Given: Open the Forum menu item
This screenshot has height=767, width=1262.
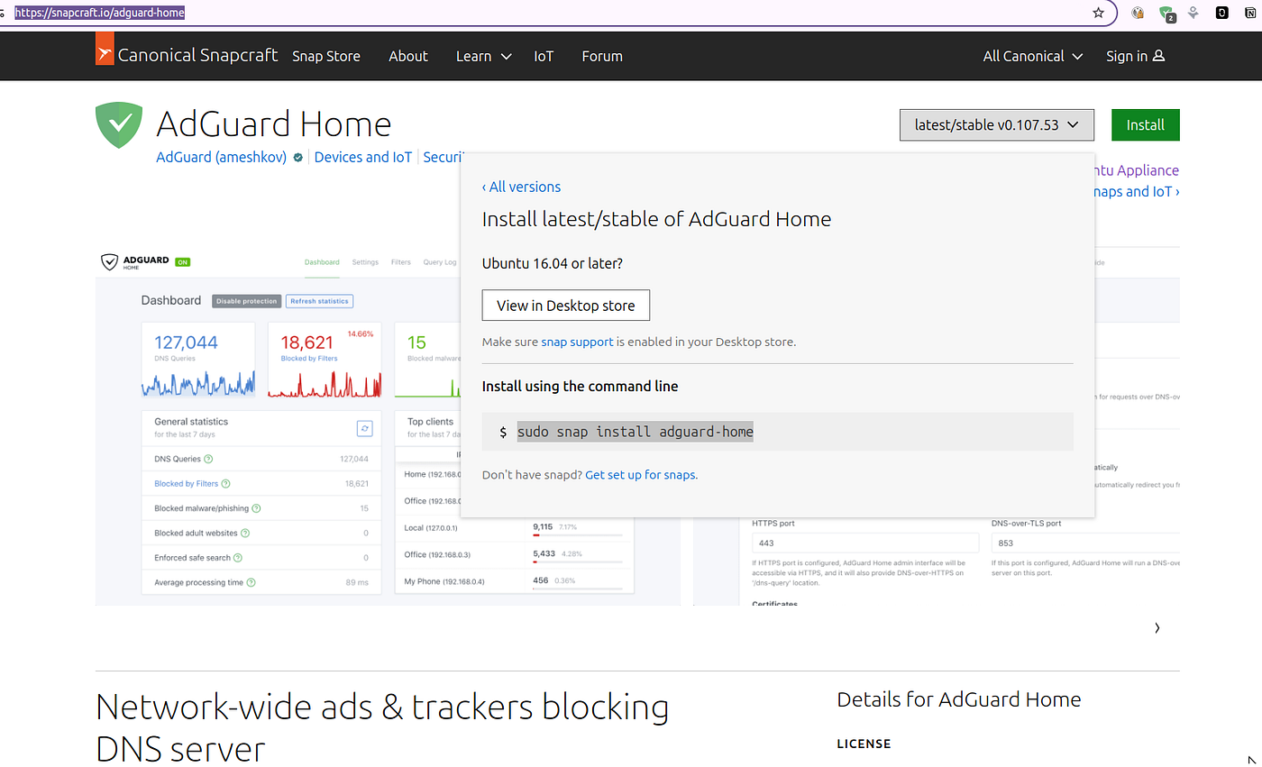Looking at the screenshot, I should coord(601,56).
